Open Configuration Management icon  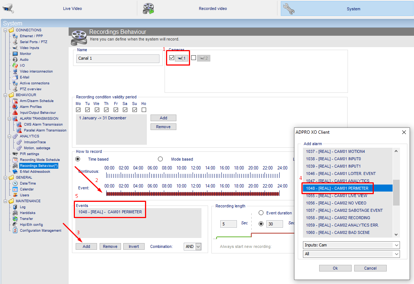(x=15, y=231)
